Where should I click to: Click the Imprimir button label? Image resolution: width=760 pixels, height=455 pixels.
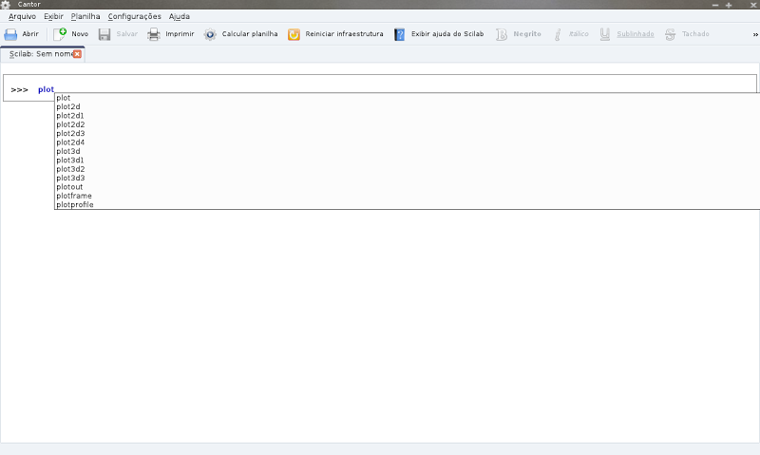180,34
